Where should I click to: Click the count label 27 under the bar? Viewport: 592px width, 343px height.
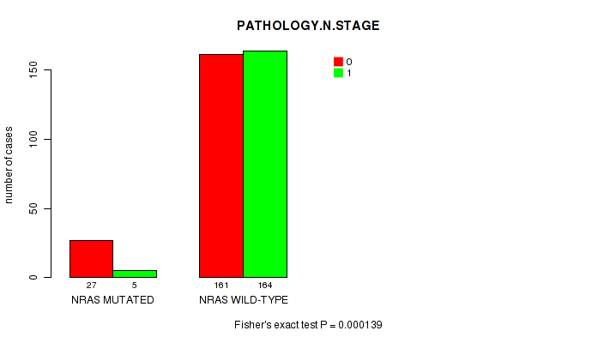pyautogui.click(x=91, y=285)
